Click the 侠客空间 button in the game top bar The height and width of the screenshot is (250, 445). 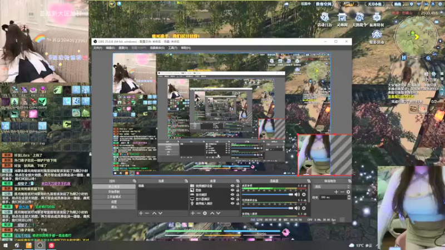point(324,4)
